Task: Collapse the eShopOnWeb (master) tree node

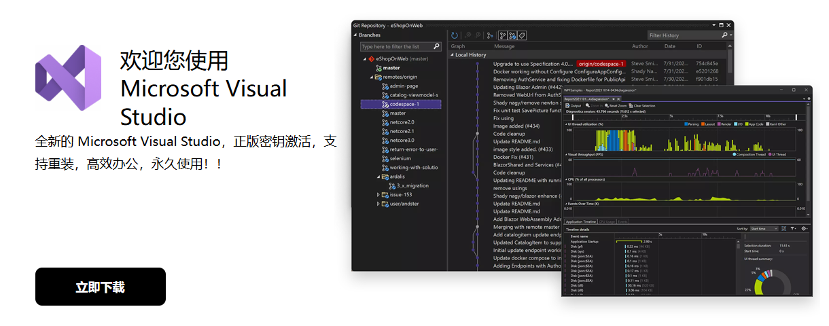Action: click(x=364, y=59)
